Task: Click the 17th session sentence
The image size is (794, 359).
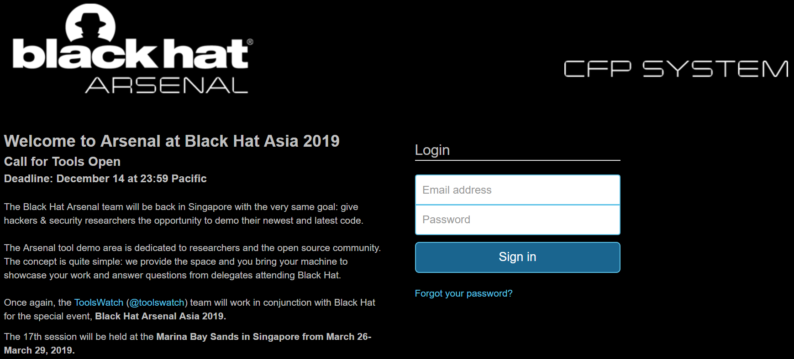Action: [188, 344]
